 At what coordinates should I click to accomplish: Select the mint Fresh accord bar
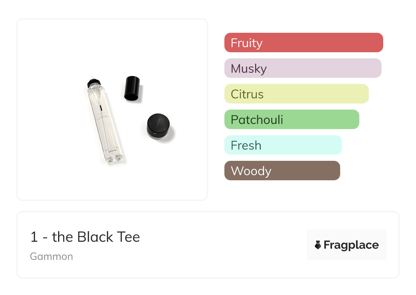pos(283,145)
